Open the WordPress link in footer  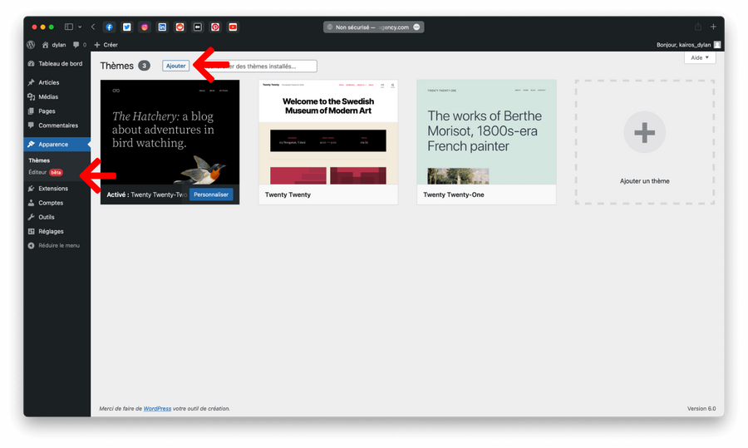[x=157, y=408]
